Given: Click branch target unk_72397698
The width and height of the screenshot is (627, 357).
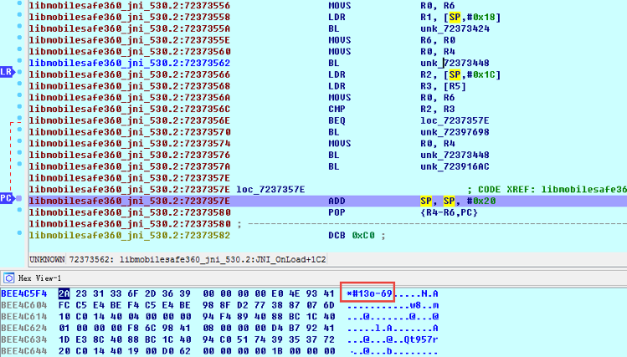Looking at the screenshot, I should pos(455,132).
